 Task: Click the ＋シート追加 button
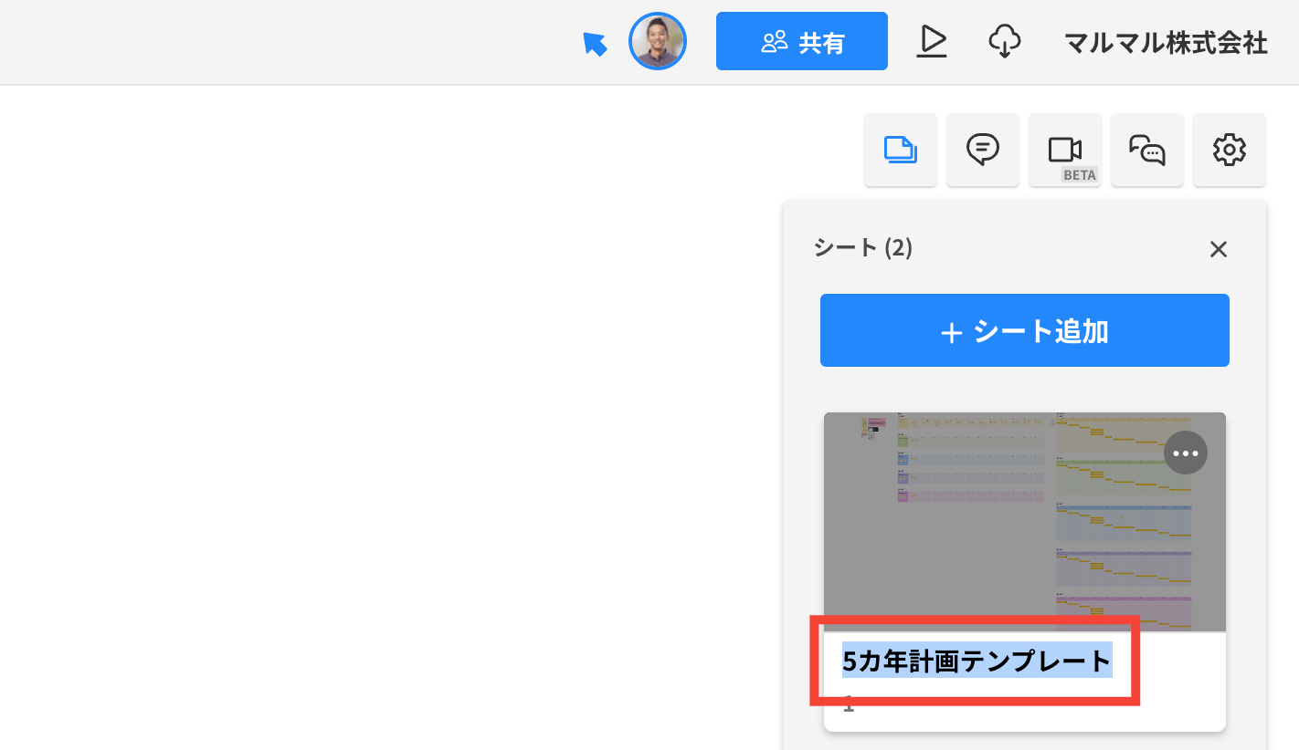[1025, 330]
